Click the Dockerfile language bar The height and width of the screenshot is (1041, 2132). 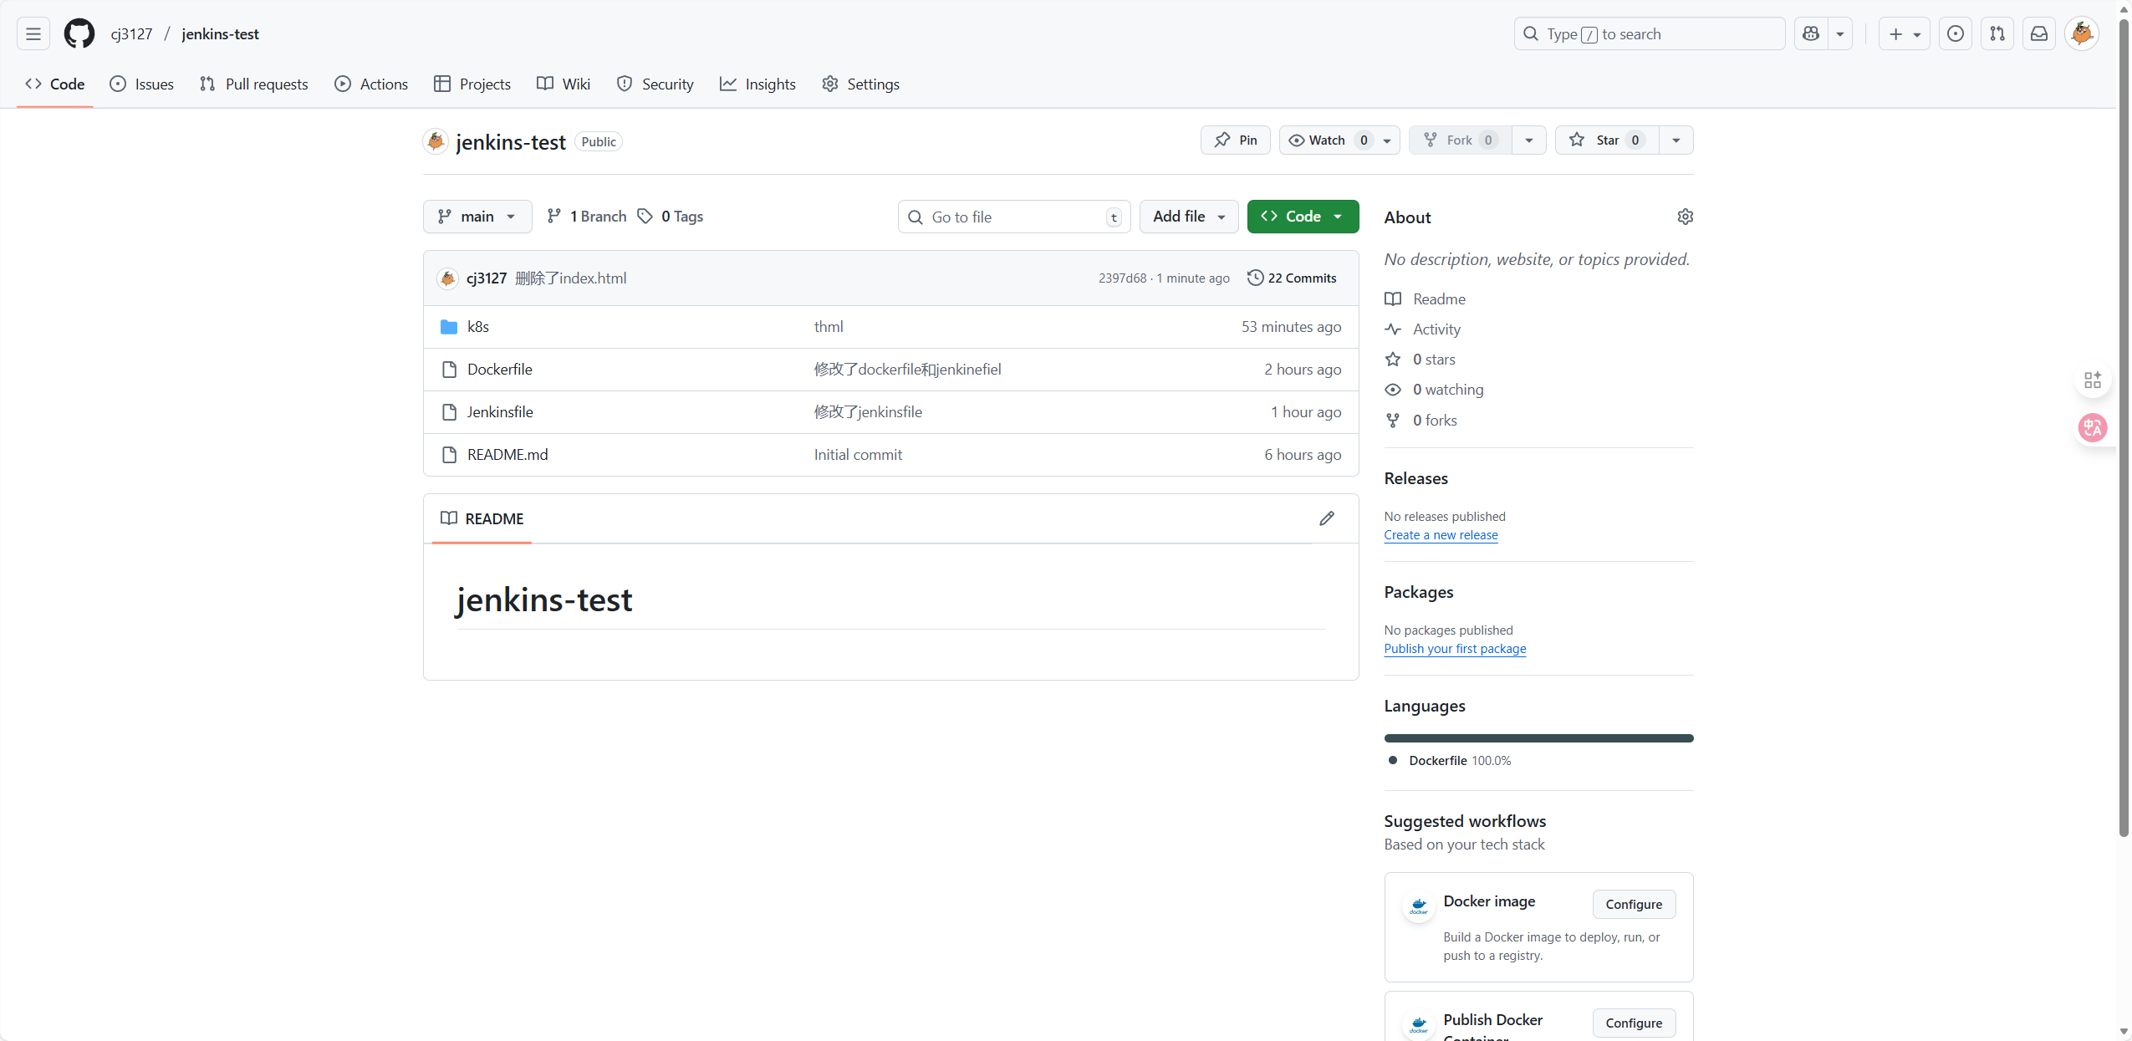coord(1538,738)
